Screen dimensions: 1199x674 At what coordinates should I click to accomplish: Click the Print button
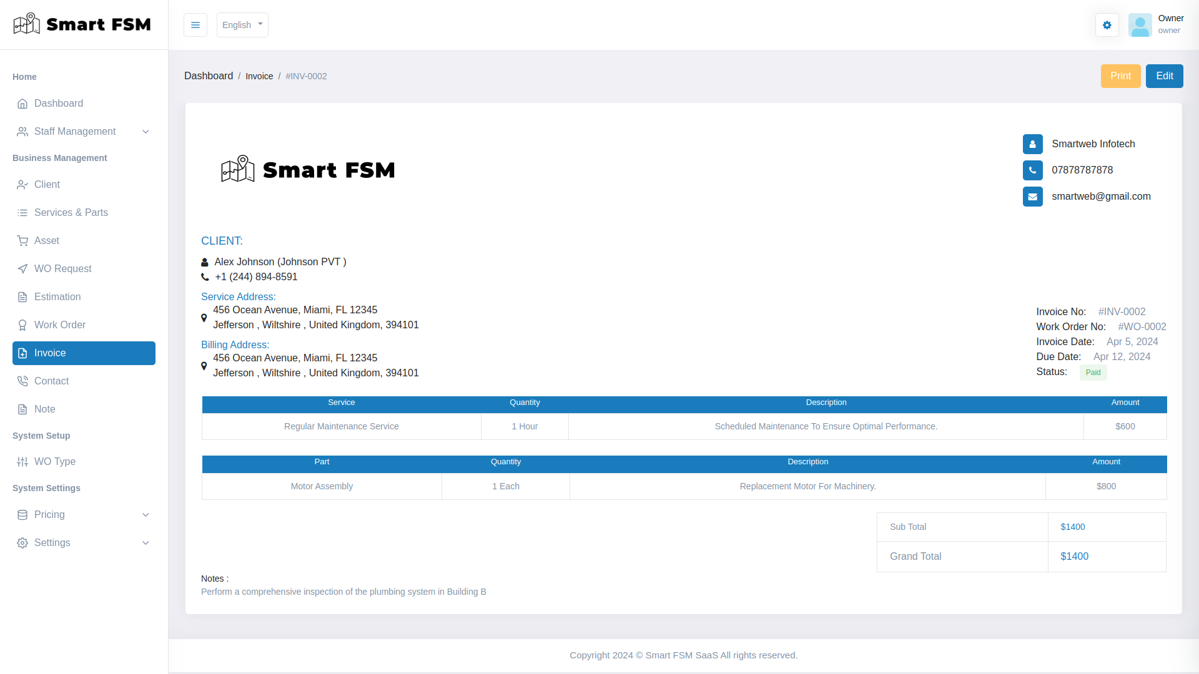[x=1120, y=76]
